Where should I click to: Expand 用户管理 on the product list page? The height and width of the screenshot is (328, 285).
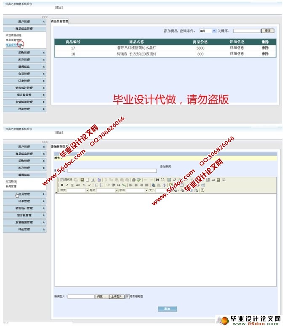pos(24,21)
